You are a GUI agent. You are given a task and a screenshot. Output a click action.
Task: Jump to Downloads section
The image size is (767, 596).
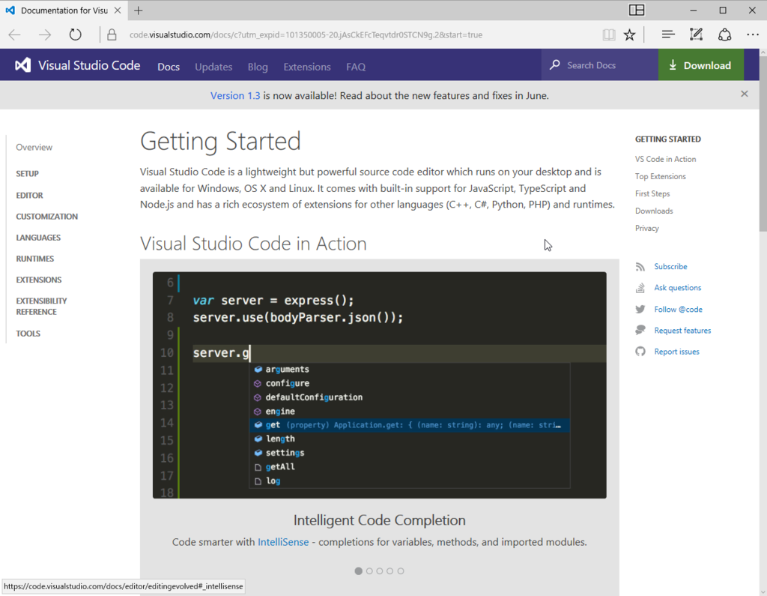click(654, 211)
